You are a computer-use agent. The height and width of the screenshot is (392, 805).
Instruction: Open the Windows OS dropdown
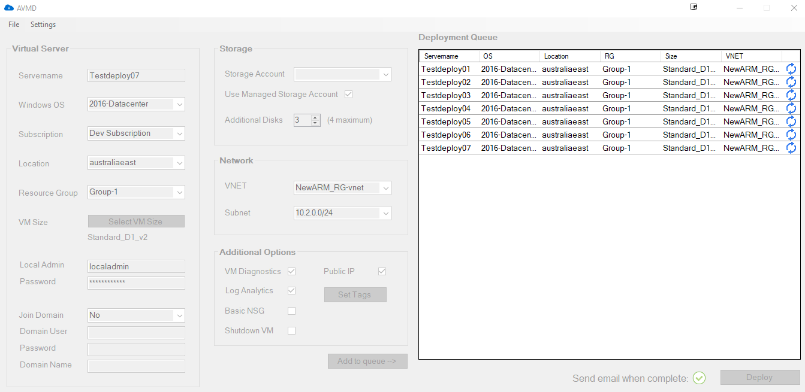point(136,104)
